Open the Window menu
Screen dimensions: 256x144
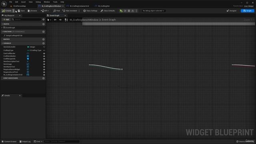tap(47, 2)
